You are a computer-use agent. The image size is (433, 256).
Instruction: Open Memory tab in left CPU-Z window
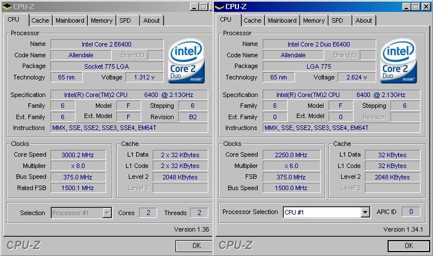point(102,20)
